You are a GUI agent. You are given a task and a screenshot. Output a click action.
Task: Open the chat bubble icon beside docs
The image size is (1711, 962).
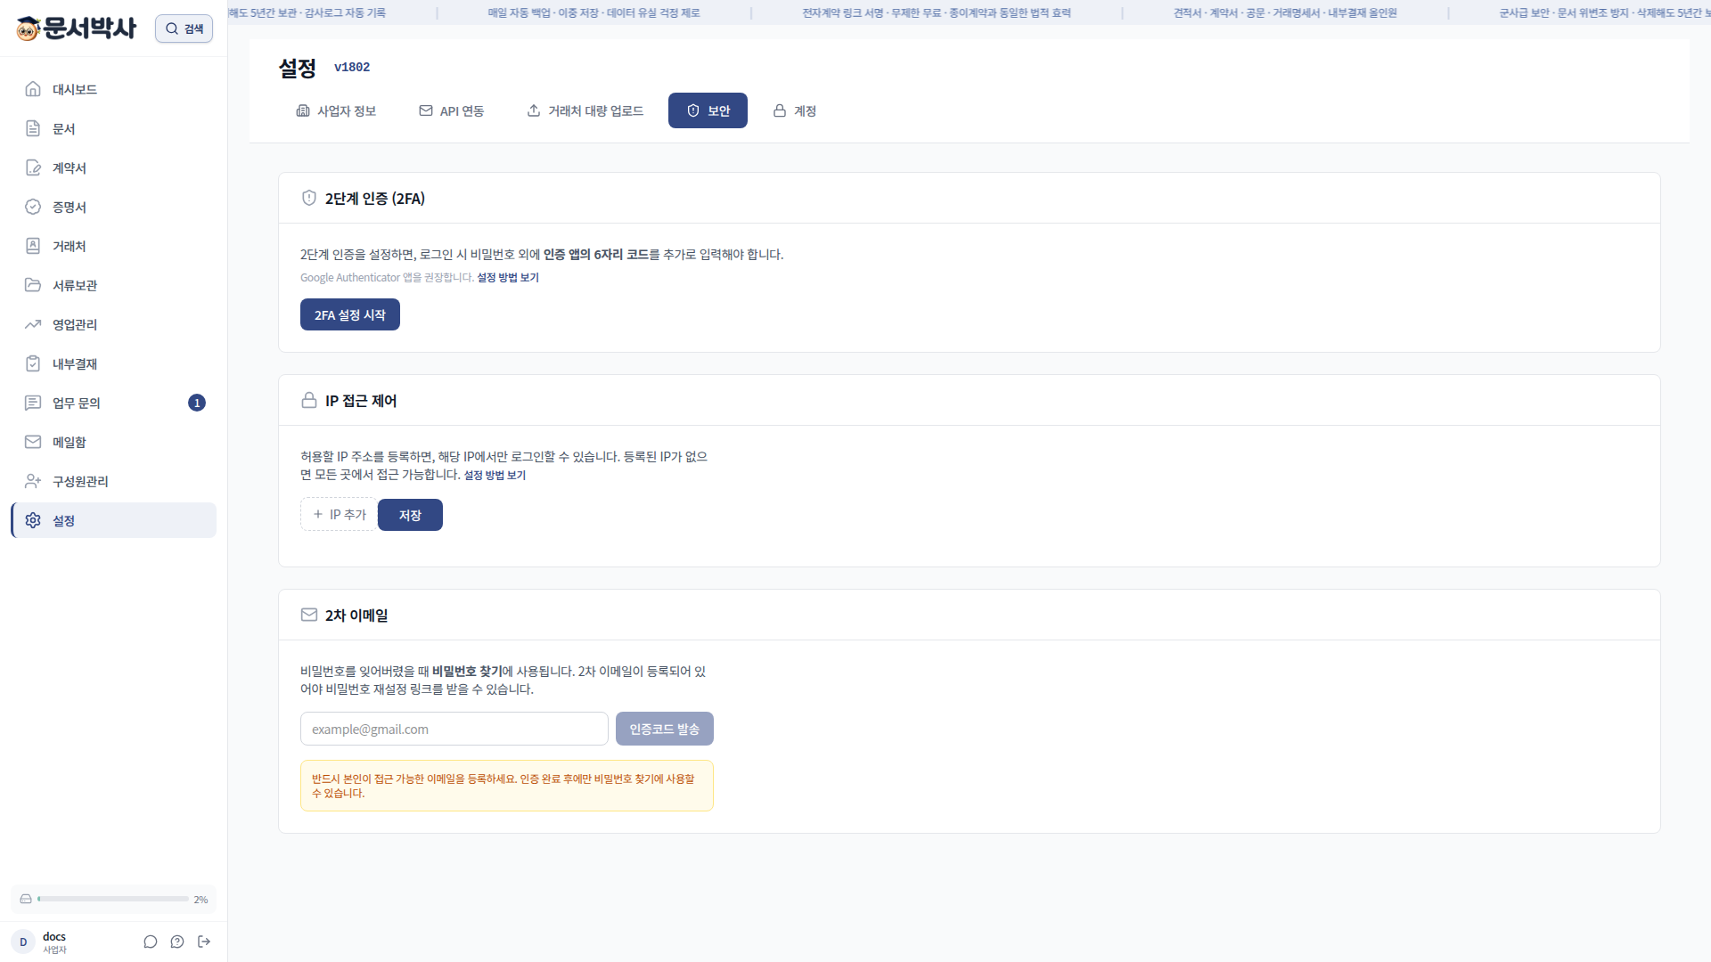(x=151, y=942)
